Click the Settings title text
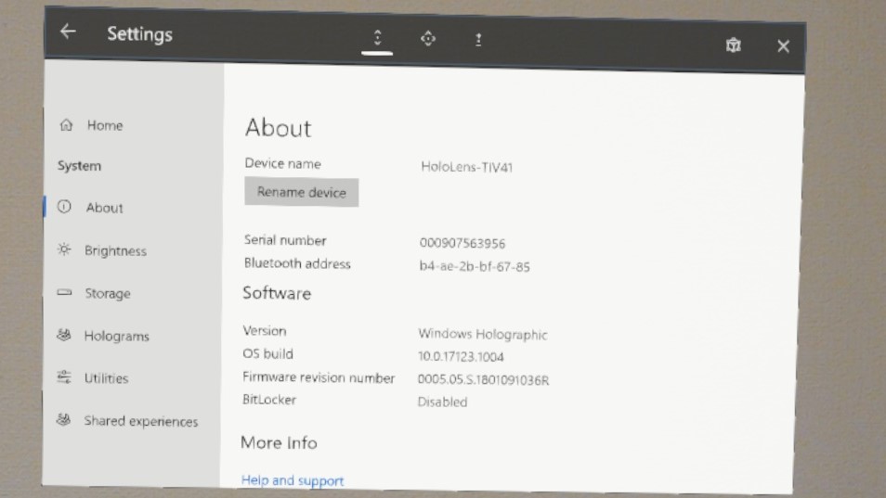886x498 pixels. (139, 33)
